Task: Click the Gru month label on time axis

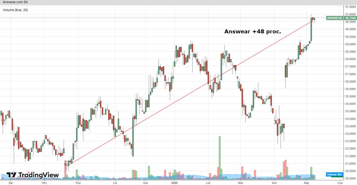Action: pyautogui.click(x=145, y=183)
